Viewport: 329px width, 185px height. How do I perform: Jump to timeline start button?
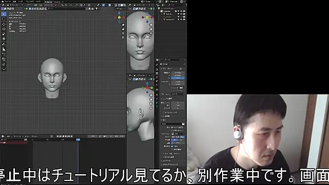tap(58, 136)
